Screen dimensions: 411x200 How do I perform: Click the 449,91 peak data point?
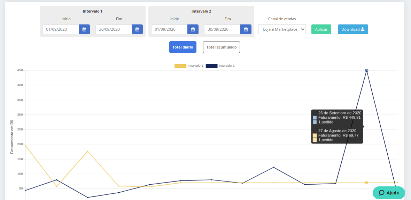pyautogui.click(x=367, y=71)
